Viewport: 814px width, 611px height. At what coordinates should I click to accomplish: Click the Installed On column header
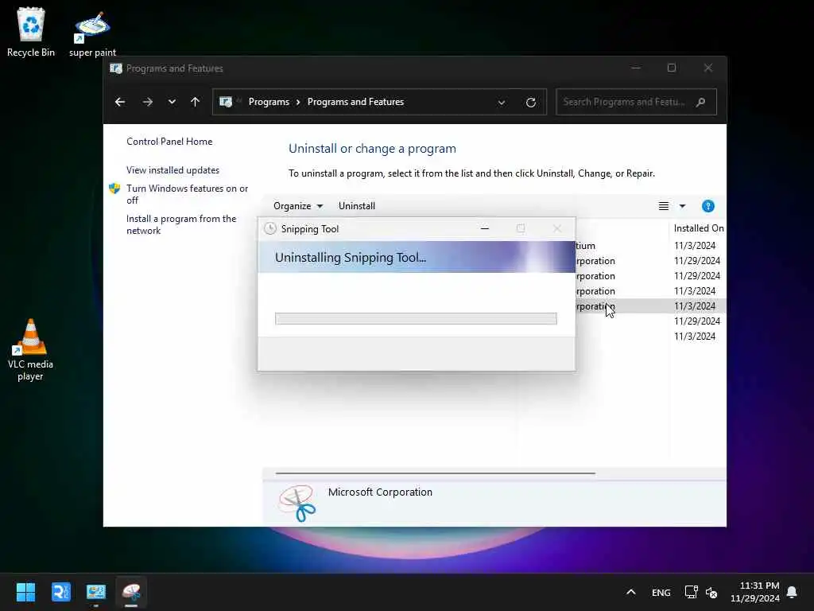point(698,228)
